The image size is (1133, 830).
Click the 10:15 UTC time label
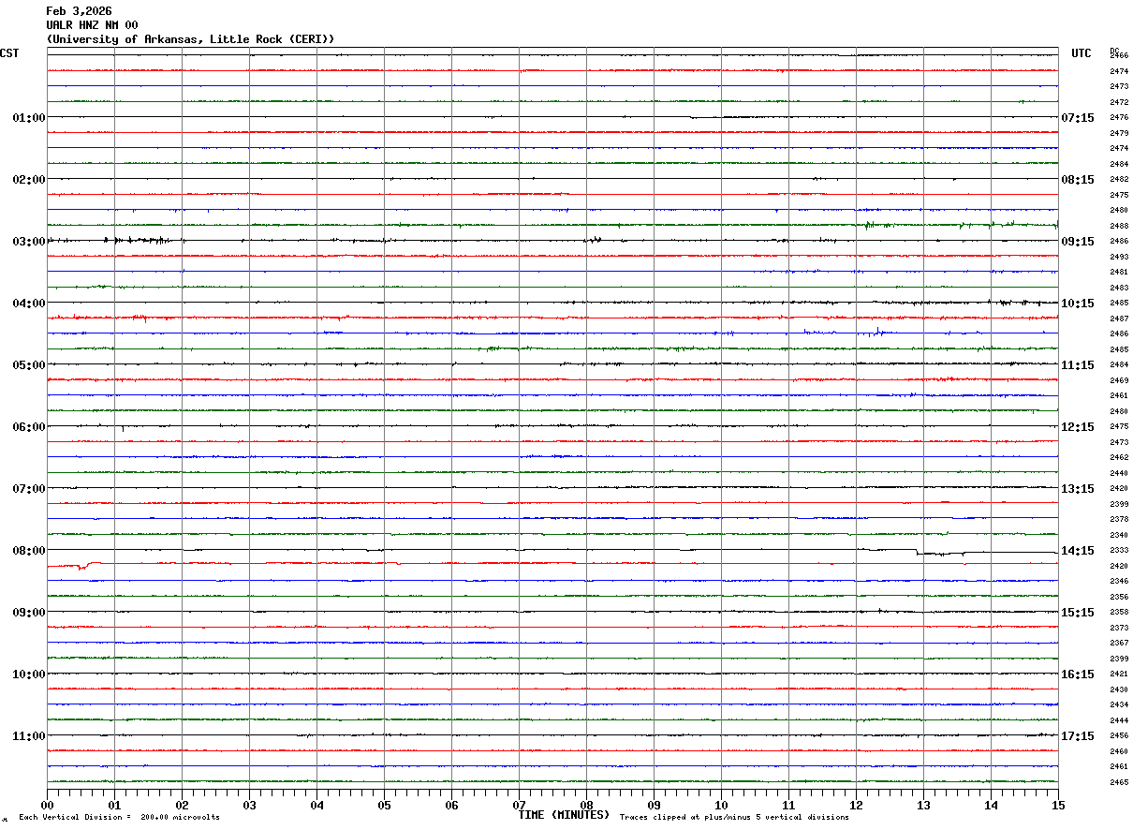tap(1078, 304)
